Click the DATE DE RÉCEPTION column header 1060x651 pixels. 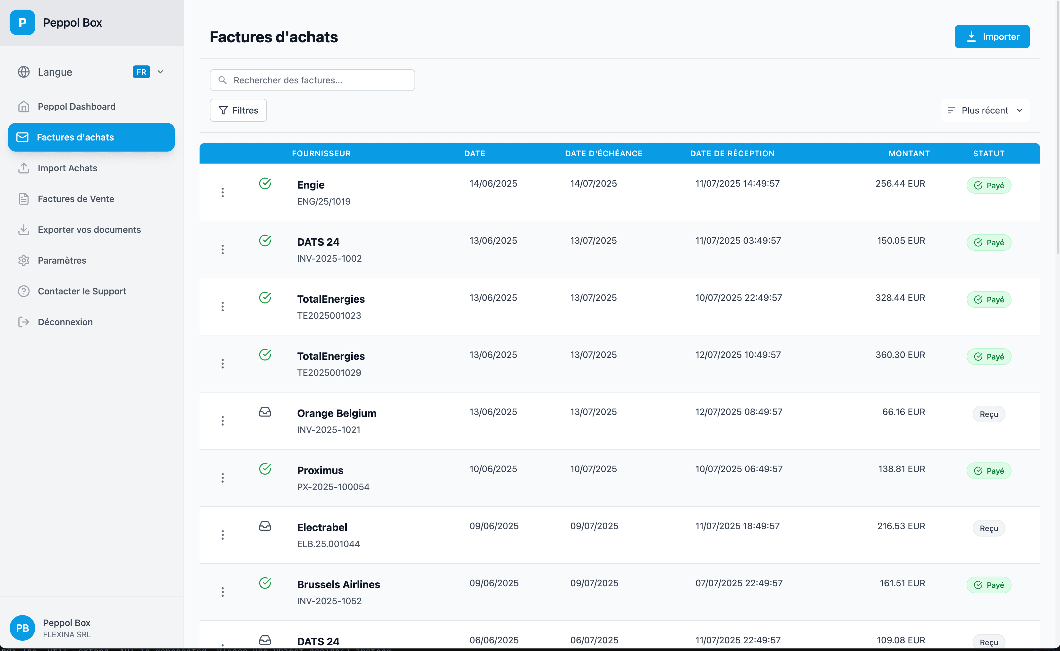732,153
